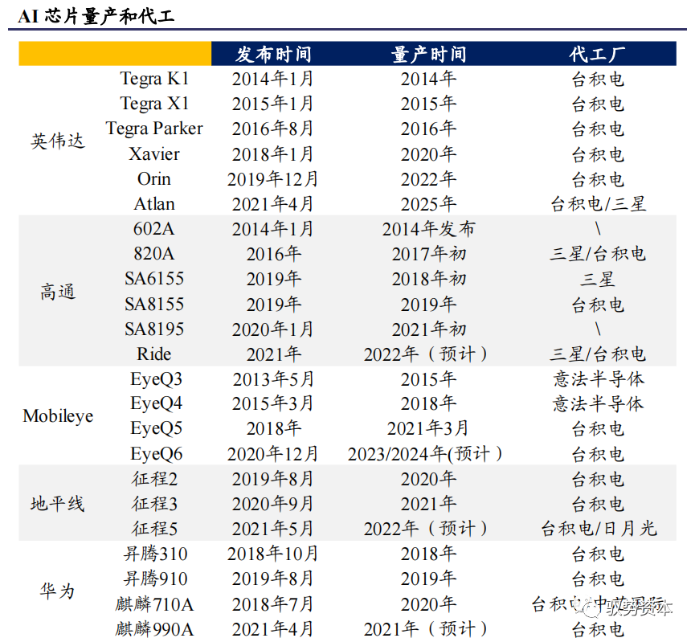
Task: Select the 'Xavier' chip cell
Action: pos(154,153)
